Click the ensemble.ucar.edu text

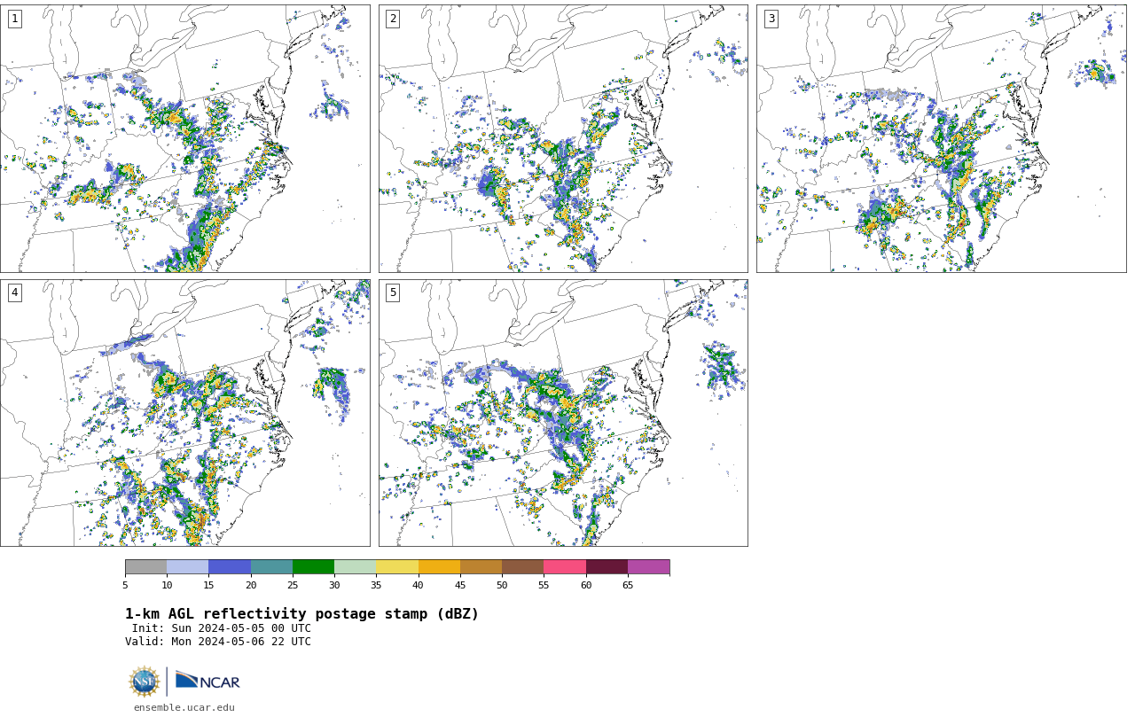click(184, 707)
